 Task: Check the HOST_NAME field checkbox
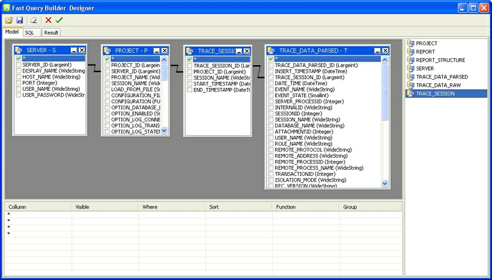(19, 77)
